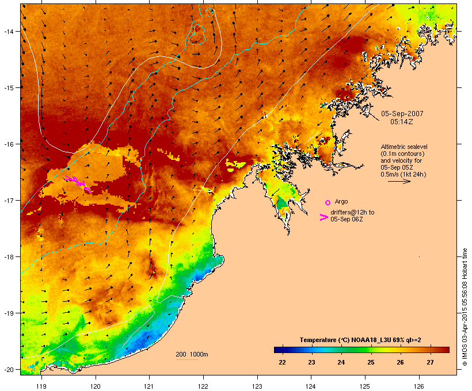472x391 pixels.
Task: Click the '119' longitude axis label
Action: 41,386
